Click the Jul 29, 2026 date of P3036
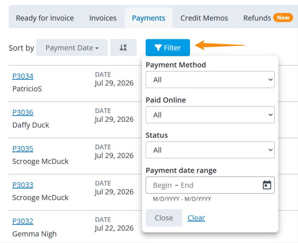 tap(114, 119)
